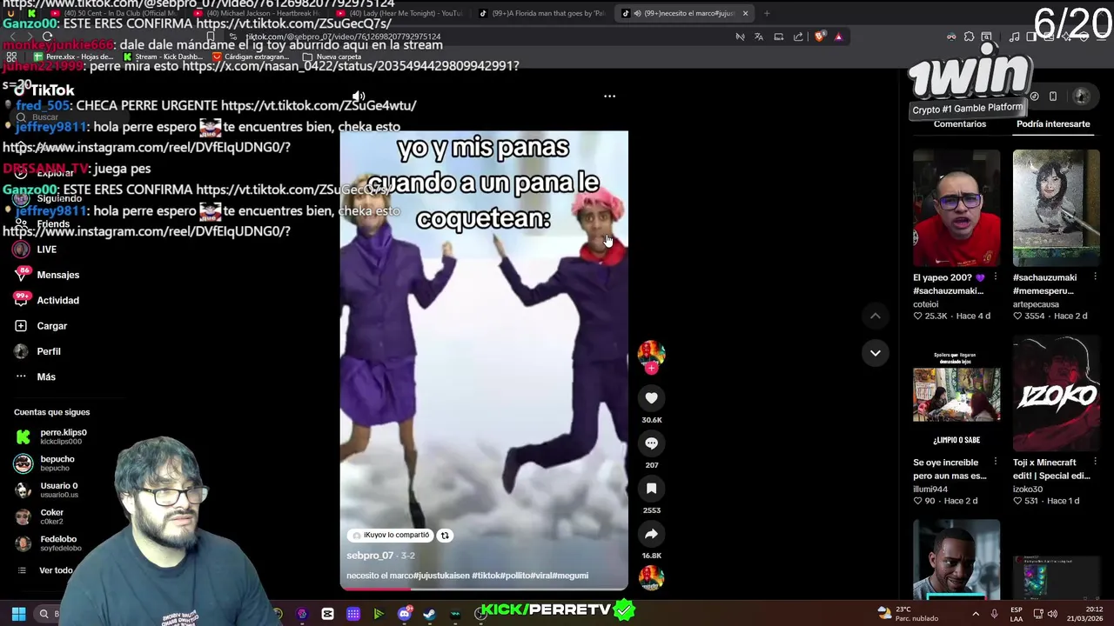This screenshot has width=1114, height=626.
Task: Click the phone app icon in TikTok header
Action: point(1053,97)
